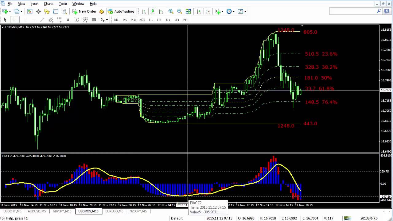Toggle the Terminal panel icon

pyautogui.click(x=56, y=11)
